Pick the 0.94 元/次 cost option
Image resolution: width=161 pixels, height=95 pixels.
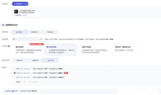pos(15,69)
